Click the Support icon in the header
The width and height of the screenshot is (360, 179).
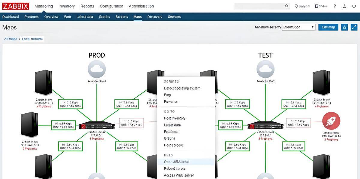pyautogui.click(x=302, y=6)
